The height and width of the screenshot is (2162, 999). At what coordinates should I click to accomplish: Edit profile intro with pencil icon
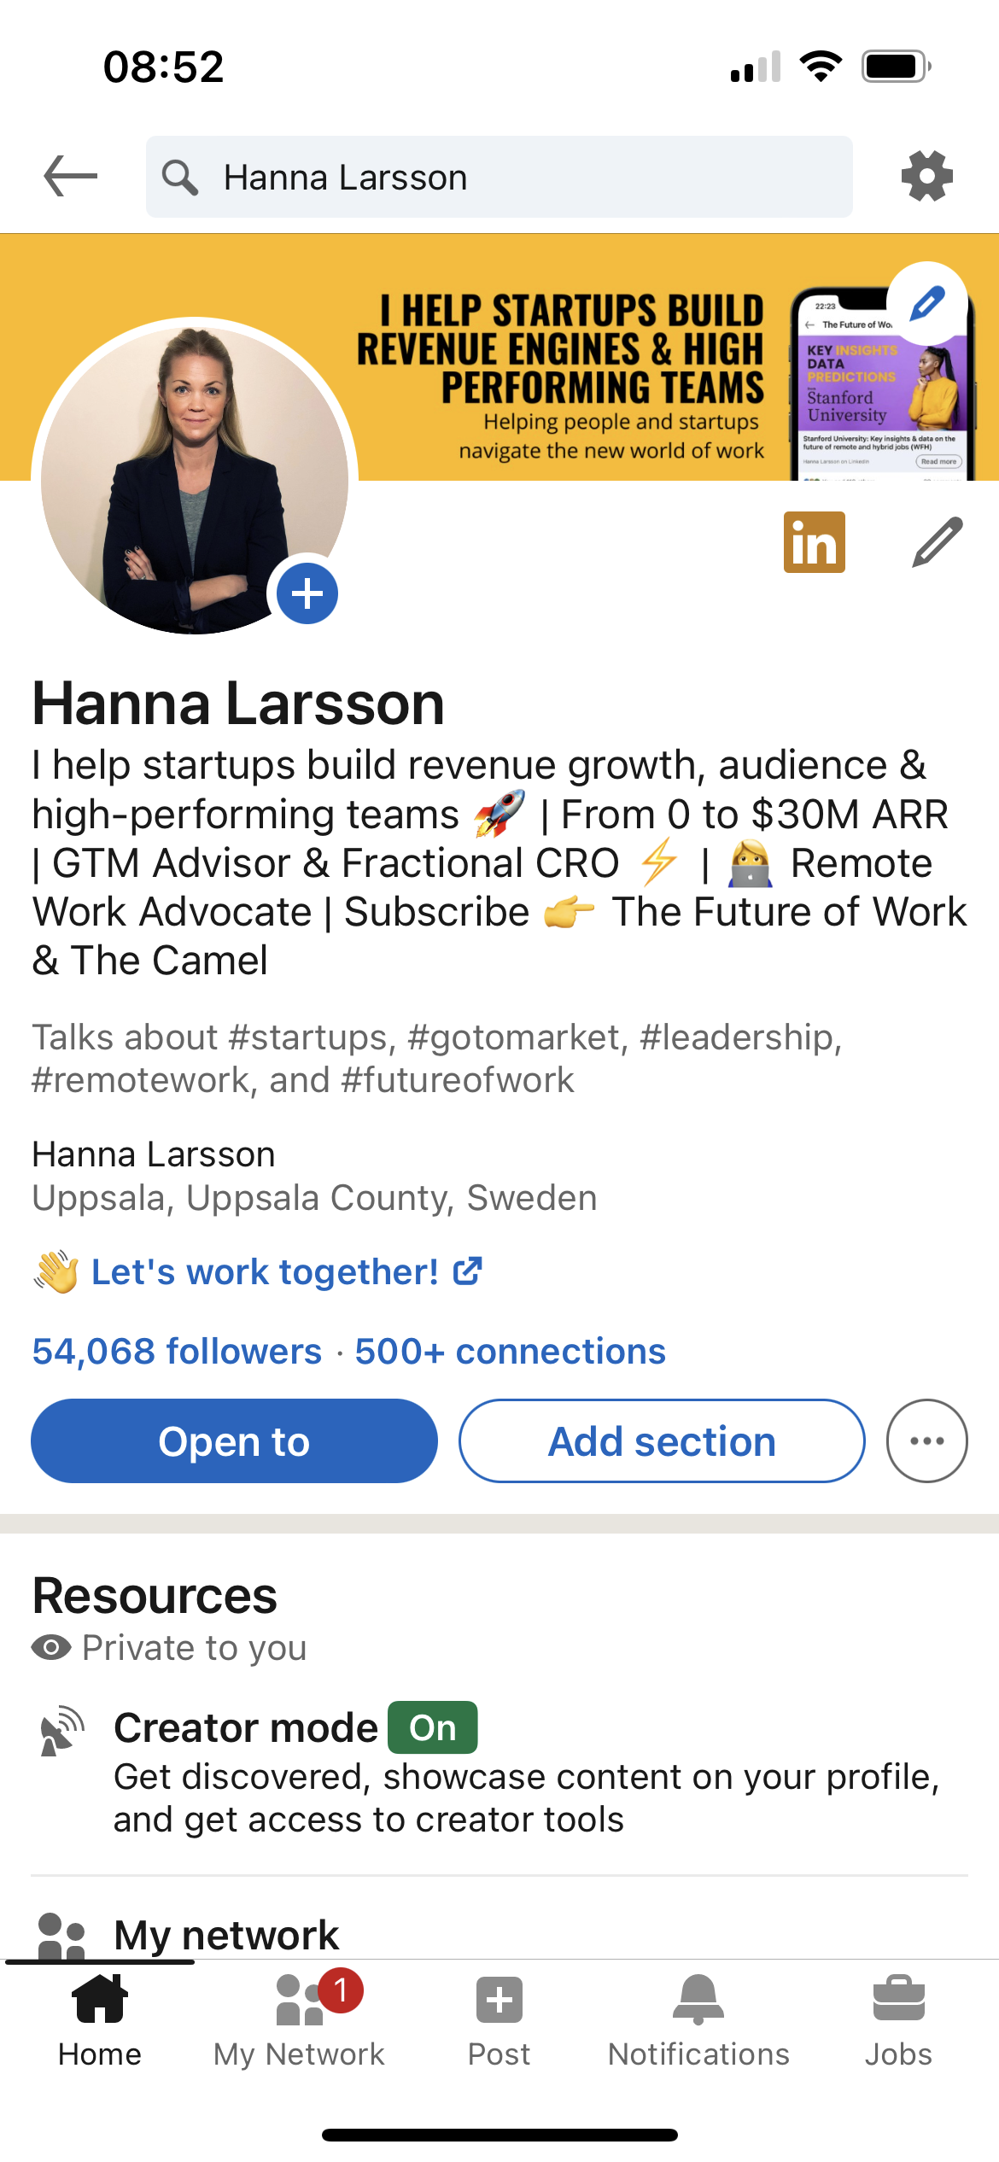(937, 542)
